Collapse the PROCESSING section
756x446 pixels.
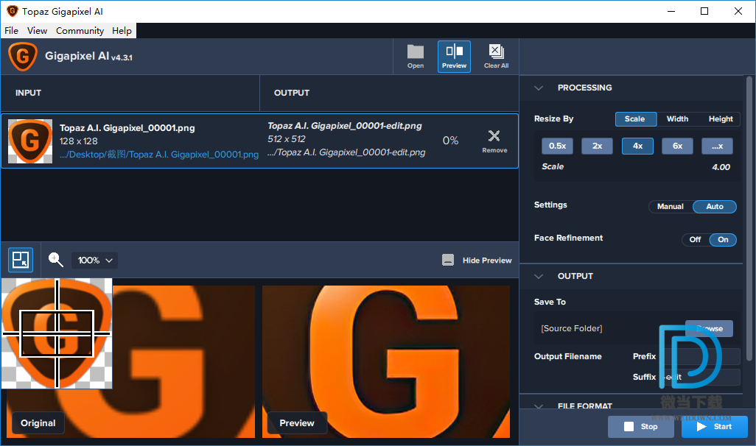(x=539, y=88)
